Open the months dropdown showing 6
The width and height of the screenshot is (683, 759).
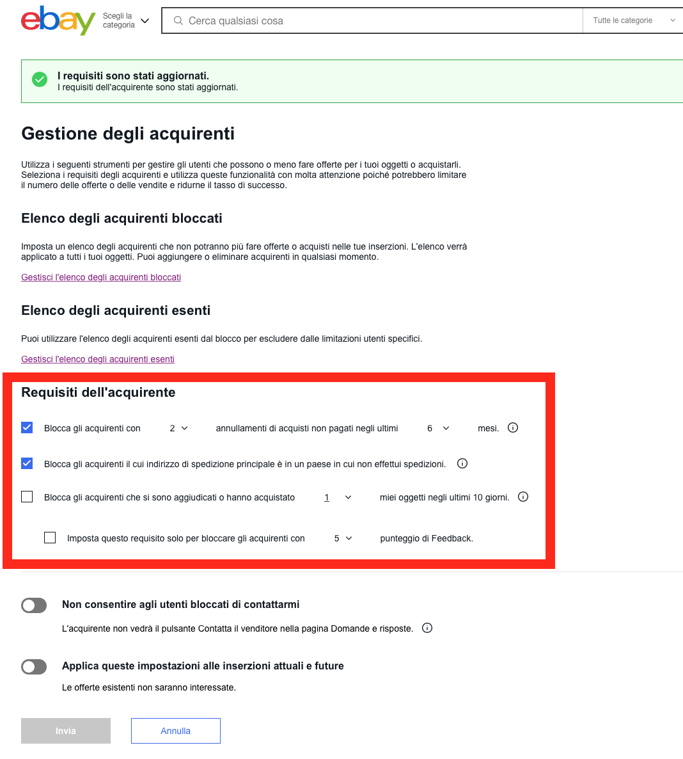438,428
